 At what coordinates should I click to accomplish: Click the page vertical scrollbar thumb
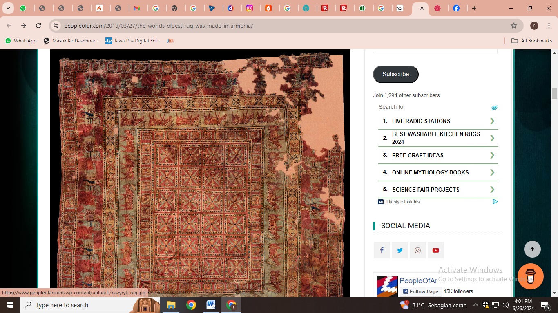click(554, 93)
